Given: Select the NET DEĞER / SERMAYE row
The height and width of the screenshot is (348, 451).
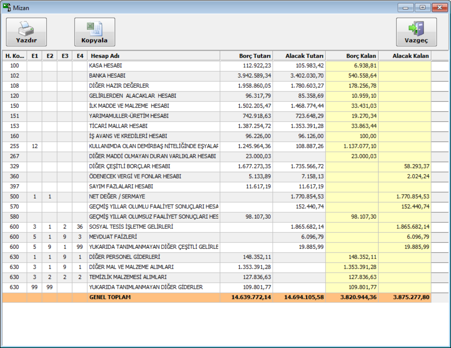Looking at the screenshot, I should 153,197.
